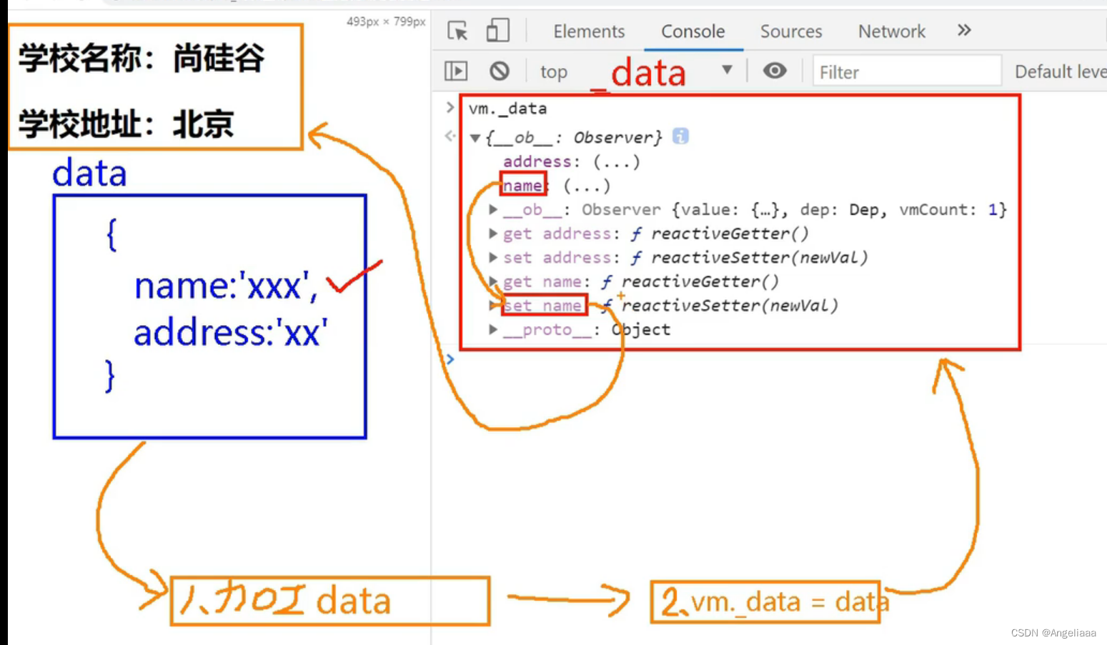Switch to the Console tab
This screenshot has height=645, width=1107.
click(x=693, y=31)
